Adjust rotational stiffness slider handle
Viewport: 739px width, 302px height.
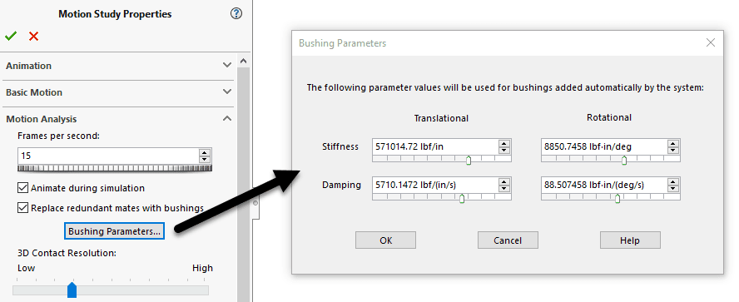[624, 161]
